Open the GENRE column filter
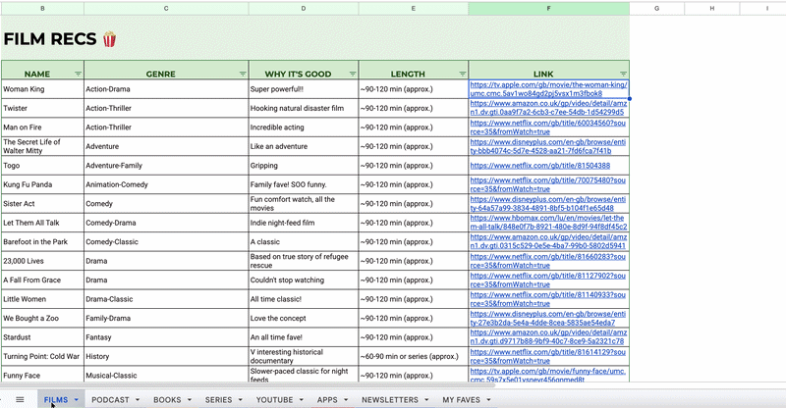 (x=243, y=75)
